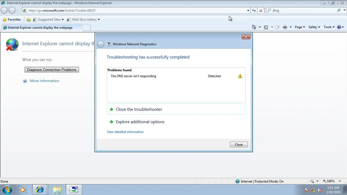Screen dimensions: 347x195
Task: Open the recent pages dropdown arrow
Action: tap(18, 11)
